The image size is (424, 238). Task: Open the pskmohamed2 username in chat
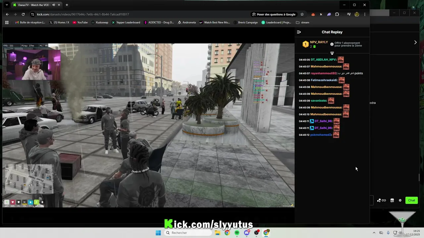click(321, 135)
